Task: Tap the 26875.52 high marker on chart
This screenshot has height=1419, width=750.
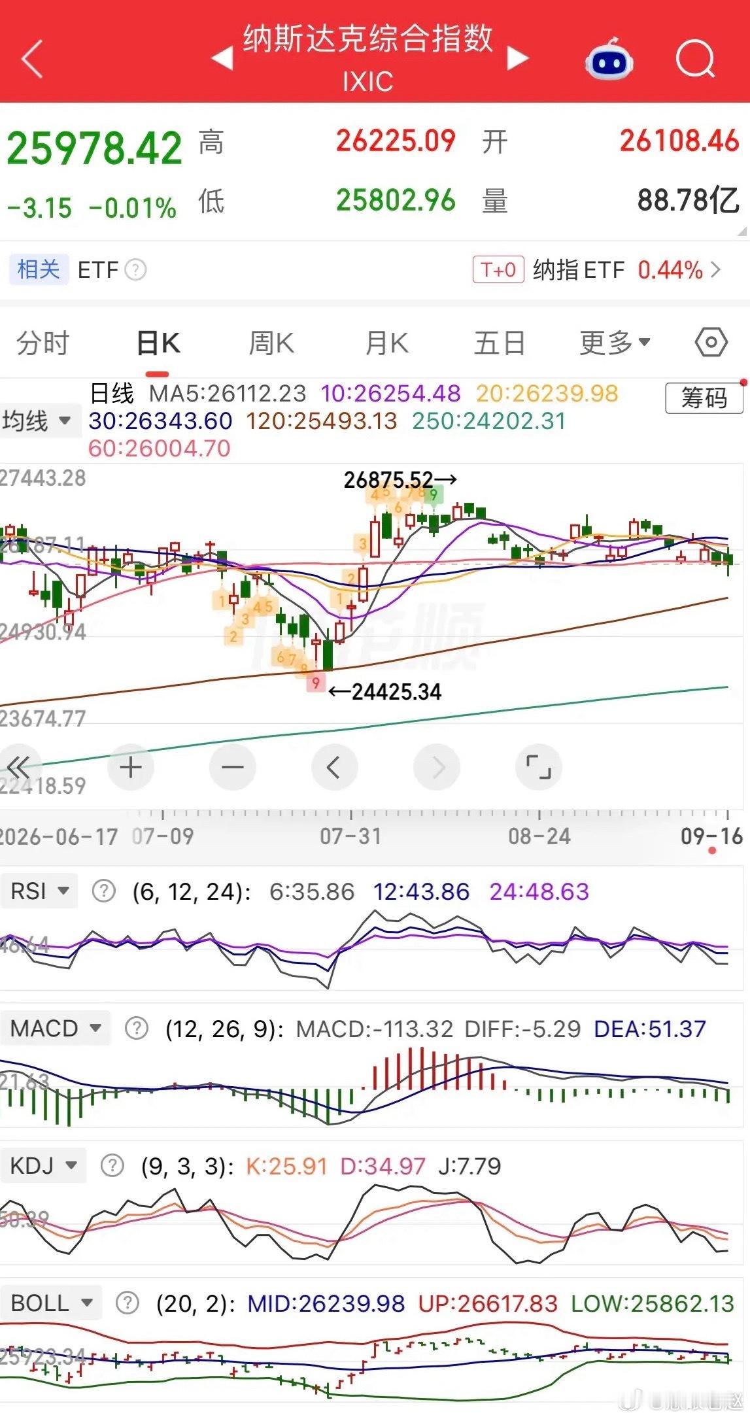Action: 400,480
